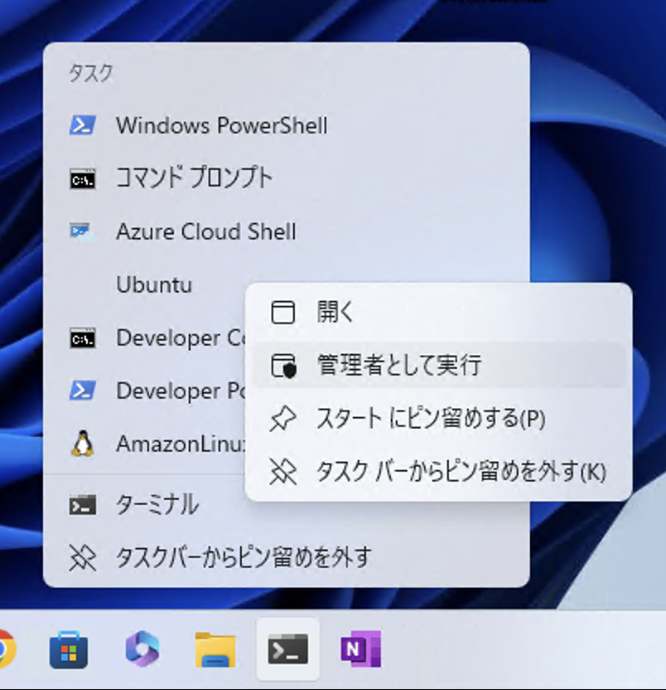666x690 pixels.
Task: Open Azure Cloud Shell via its icon
Action: (x=82, y=231)
